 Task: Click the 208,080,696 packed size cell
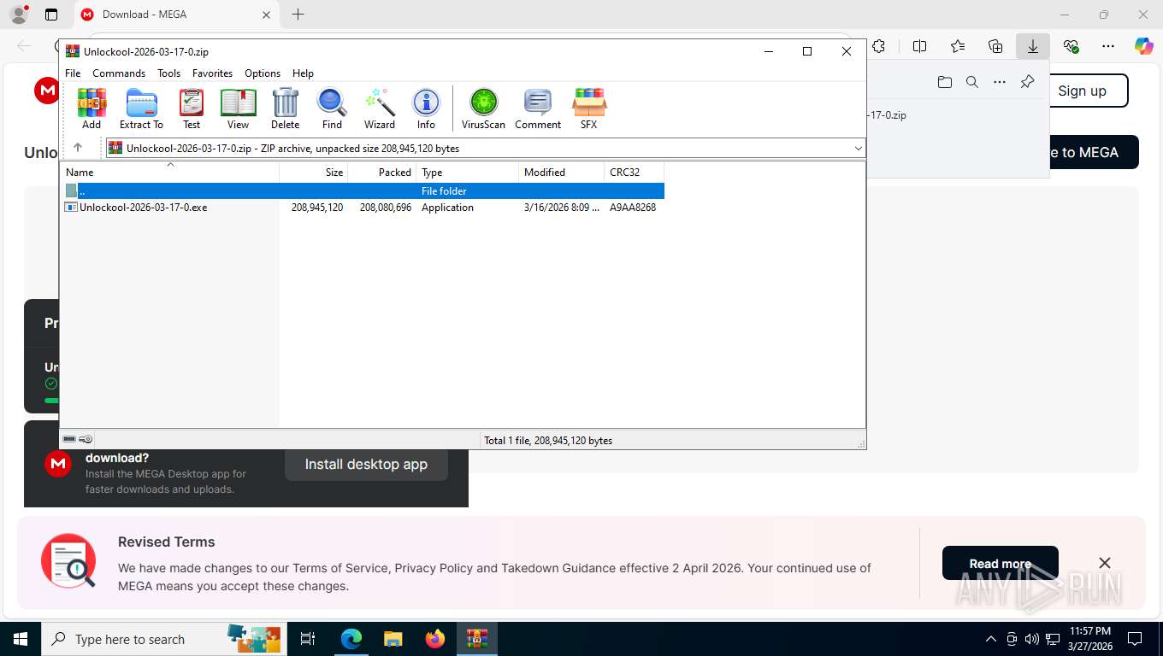tap(385, 208)
